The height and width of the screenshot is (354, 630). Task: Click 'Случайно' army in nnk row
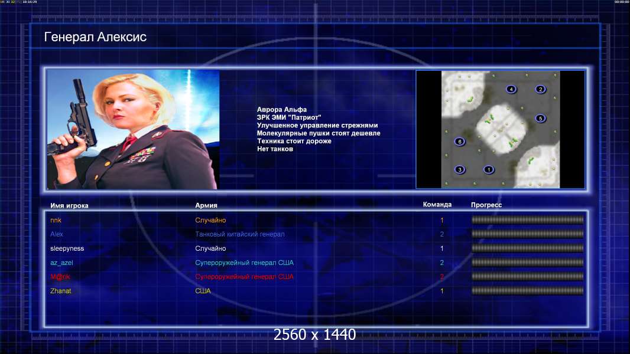coord(210,220)
